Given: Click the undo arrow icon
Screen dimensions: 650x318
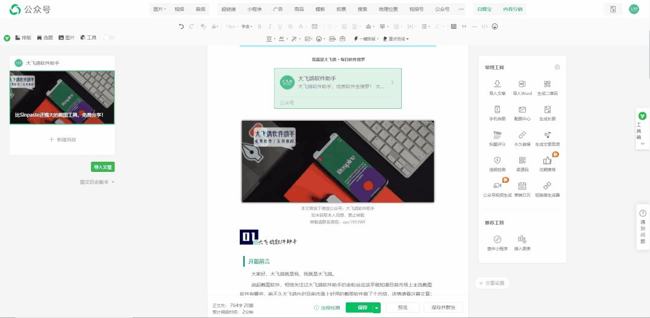Looking at the screenshot, I should click(x=181, y=26).
